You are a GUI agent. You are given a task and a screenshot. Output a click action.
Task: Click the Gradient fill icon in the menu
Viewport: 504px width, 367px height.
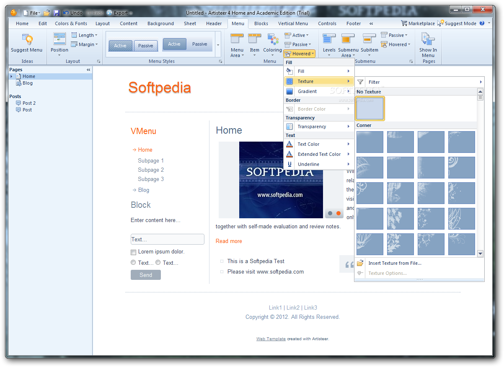point(289,91)
